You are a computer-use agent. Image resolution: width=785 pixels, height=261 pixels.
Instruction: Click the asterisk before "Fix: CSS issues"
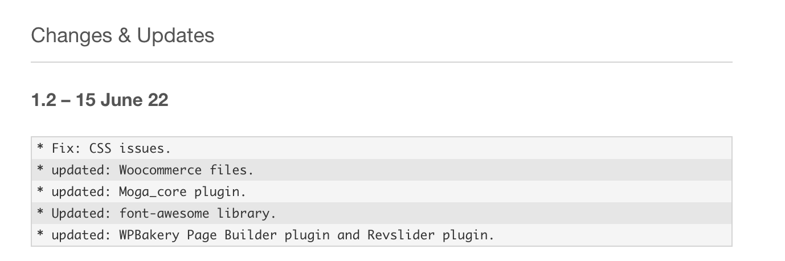click(x=40, y=148)
